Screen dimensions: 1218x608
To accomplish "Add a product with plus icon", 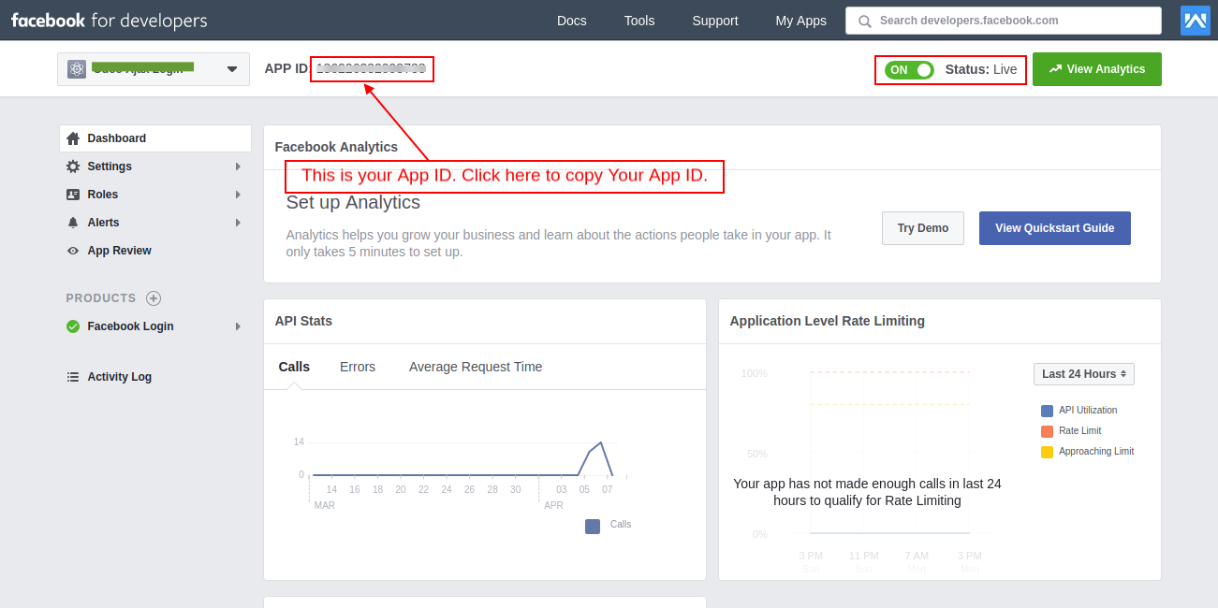I will click(154, 298).
